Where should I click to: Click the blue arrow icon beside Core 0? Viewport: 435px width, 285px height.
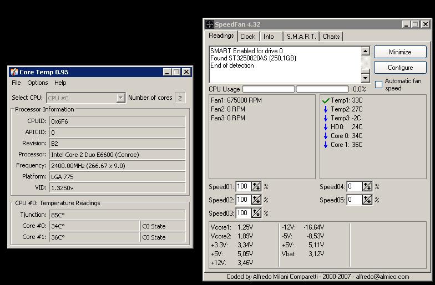click(x=326, y=136)
